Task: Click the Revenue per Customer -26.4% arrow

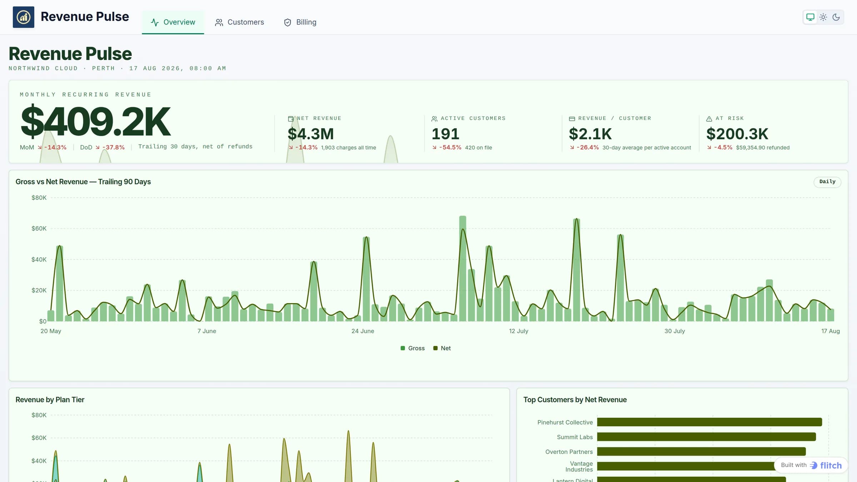Action: pyautogui.click(x=572, y=147)
